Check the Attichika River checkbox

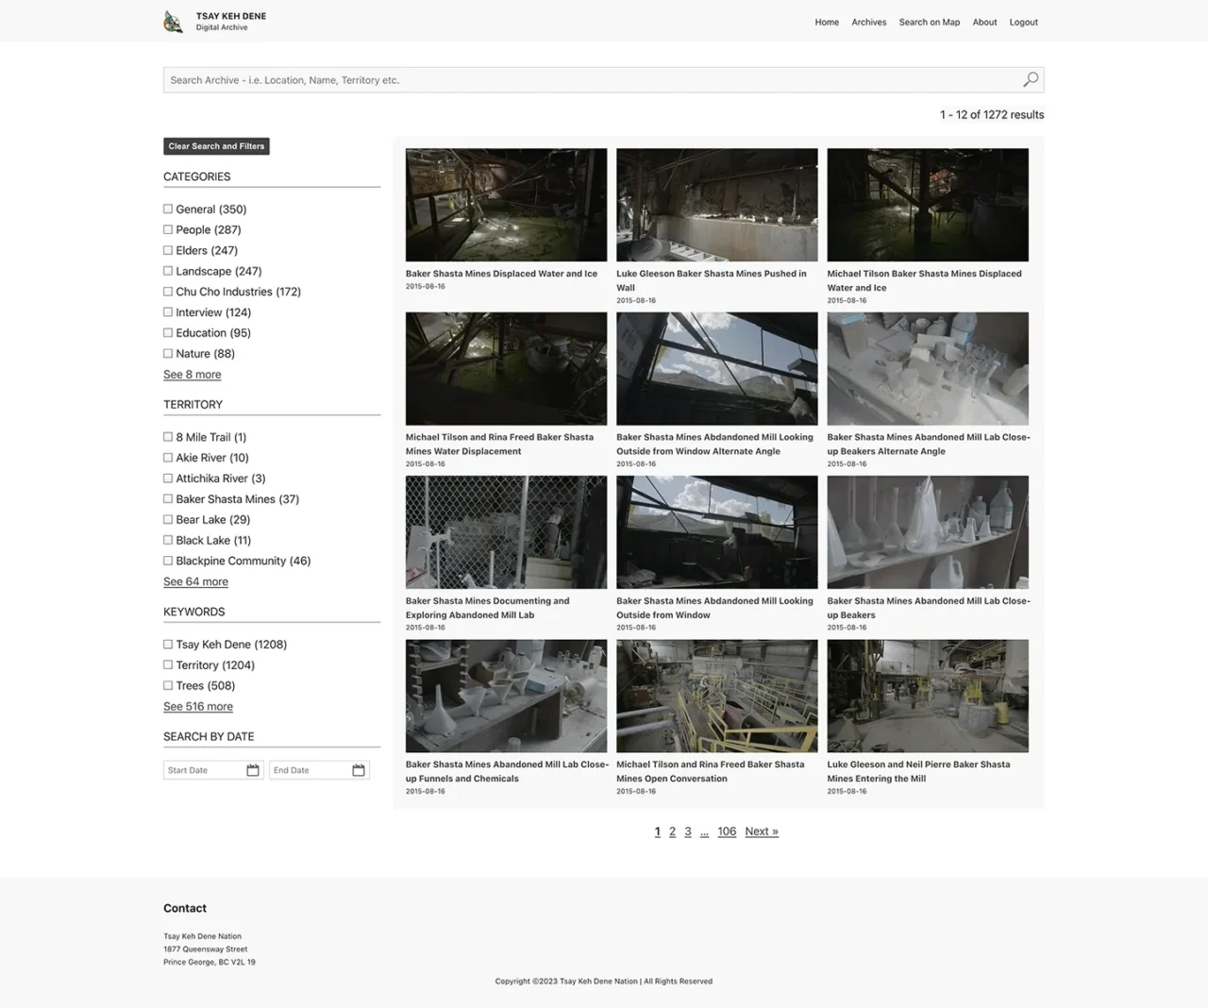tap(168, 479)
